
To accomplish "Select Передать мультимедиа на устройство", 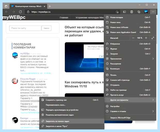I will [x=72, y=110].
